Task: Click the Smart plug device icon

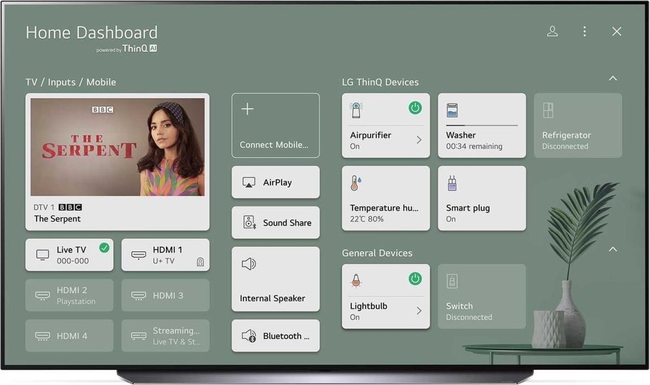Action: 452,183
